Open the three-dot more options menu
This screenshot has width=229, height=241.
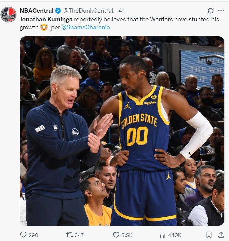(221, 11)
